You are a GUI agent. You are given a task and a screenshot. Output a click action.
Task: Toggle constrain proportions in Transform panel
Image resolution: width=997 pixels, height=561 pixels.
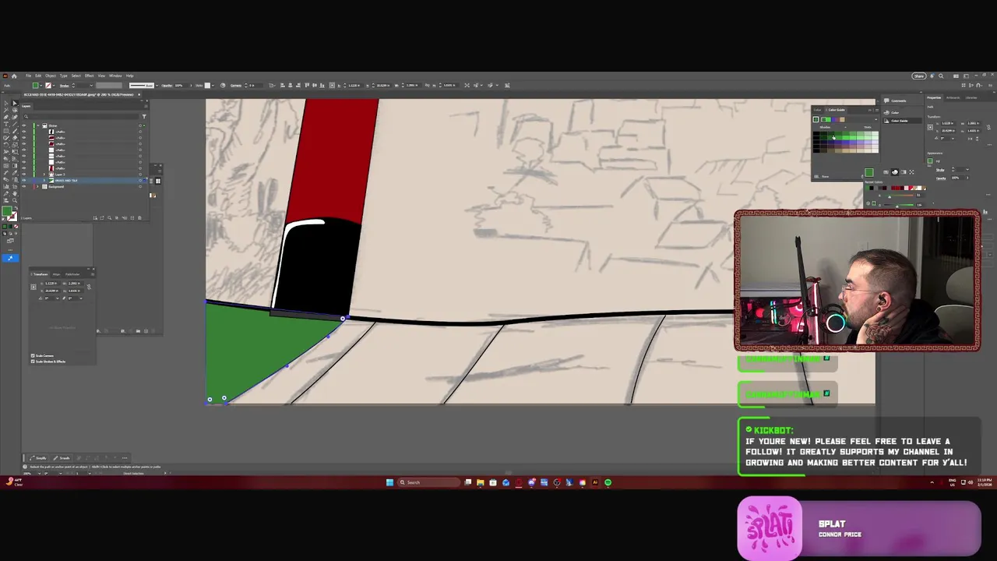tap(89, 287)
